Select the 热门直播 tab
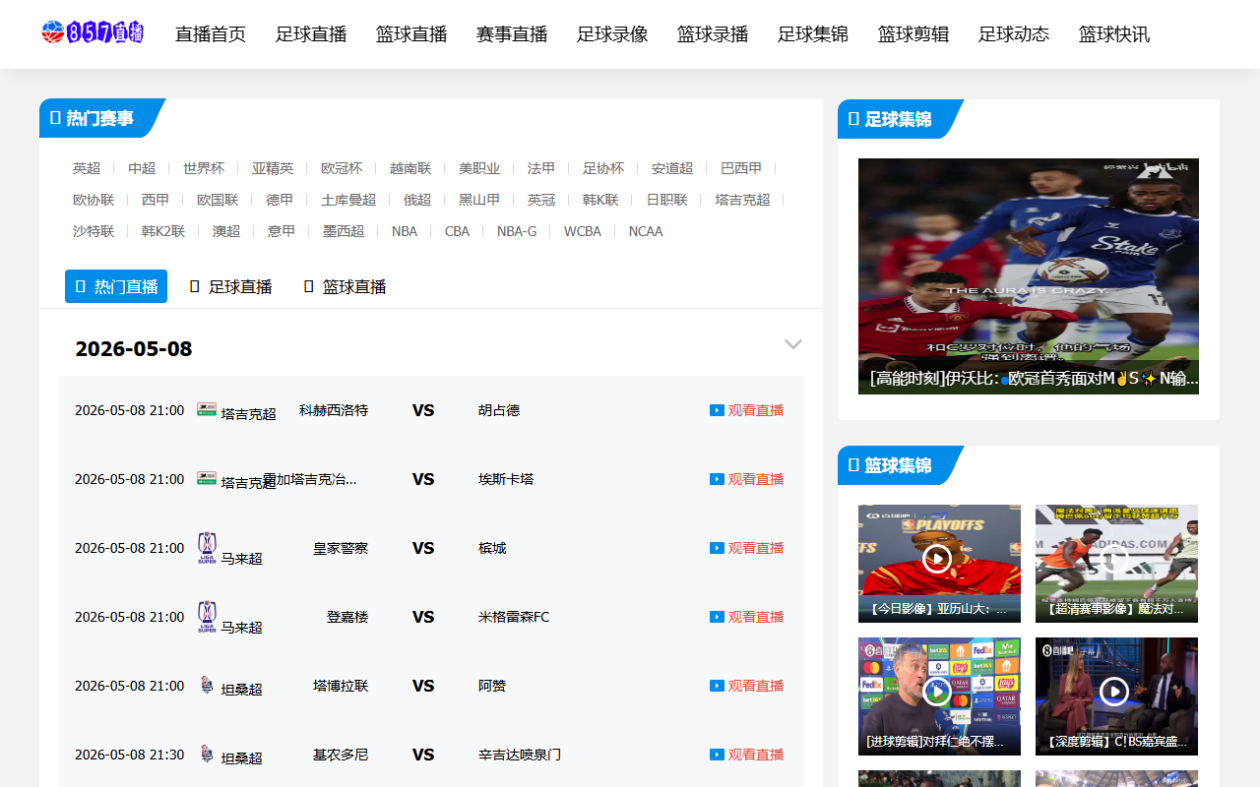 (116, 286)
